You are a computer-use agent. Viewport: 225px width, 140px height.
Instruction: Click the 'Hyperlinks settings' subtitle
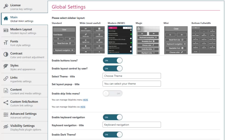(x=21, y=81)
